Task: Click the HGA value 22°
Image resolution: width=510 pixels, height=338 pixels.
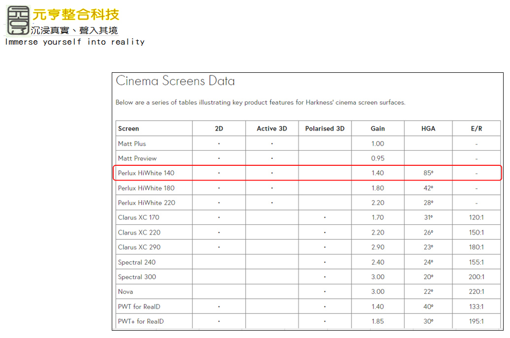Action: 428,292
